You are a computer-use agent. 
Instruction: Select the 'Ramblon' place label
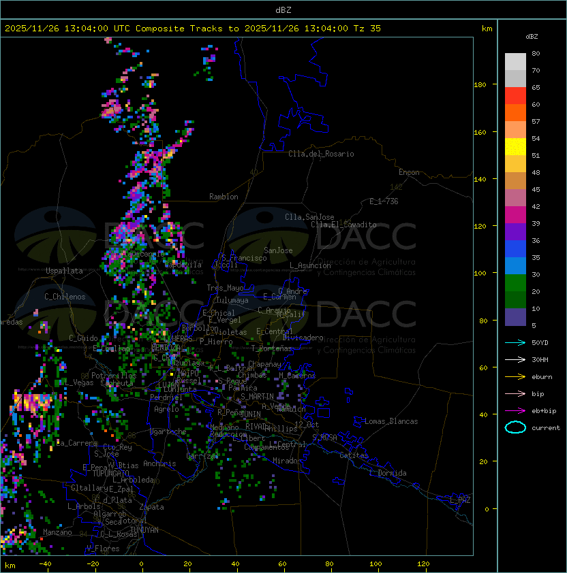(x=224, y=197)
